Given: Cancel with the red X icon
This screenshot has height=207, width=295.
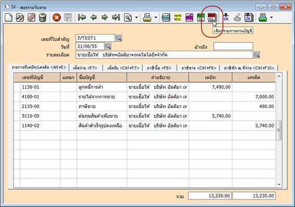Looking at the screenshot, I should (57, 18).
